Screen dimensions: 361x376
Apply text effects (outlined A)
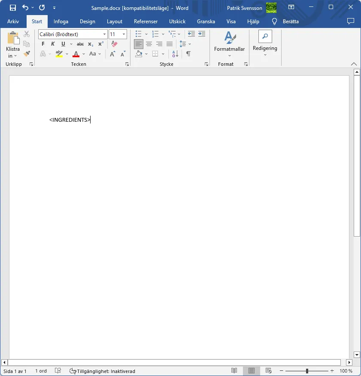[43, 54]
